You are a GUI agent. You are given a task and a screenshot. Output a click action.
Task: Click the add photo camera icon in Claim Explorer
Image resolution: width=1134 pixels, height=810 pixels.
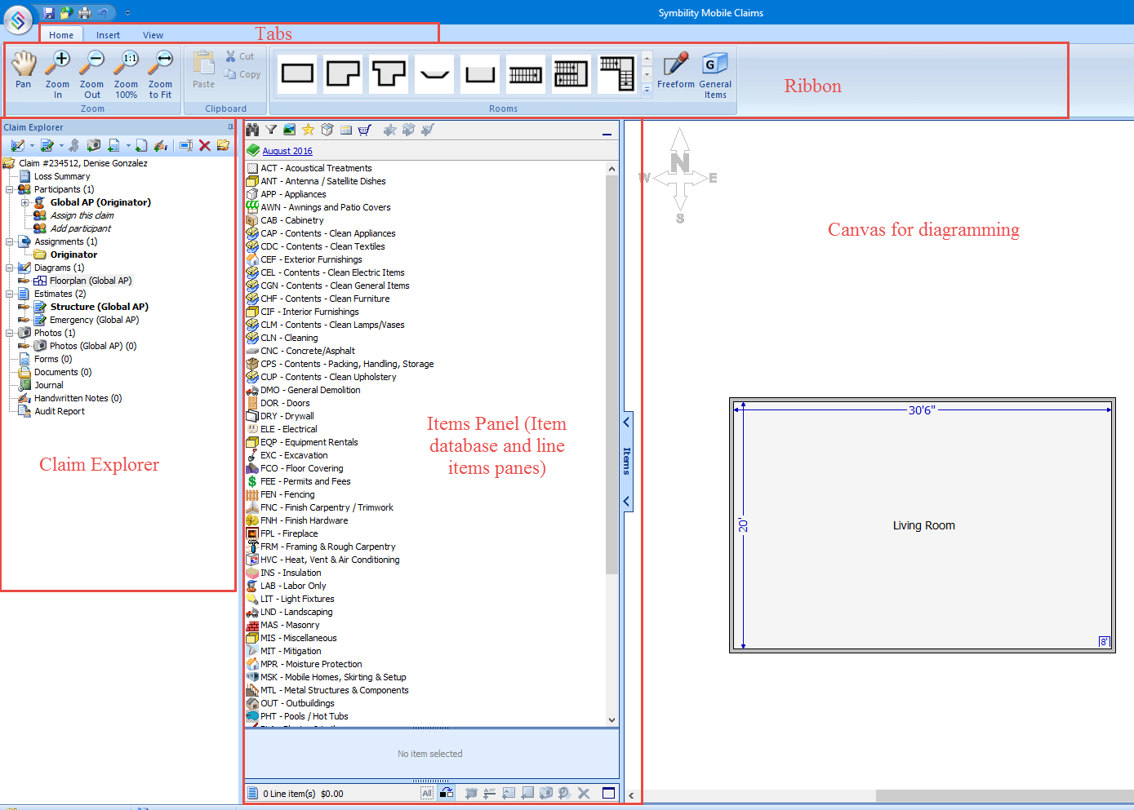click(x=94, y=145)
